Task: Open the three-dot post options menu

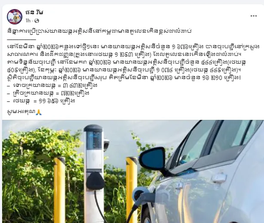Action: click(x=254, y=16)
